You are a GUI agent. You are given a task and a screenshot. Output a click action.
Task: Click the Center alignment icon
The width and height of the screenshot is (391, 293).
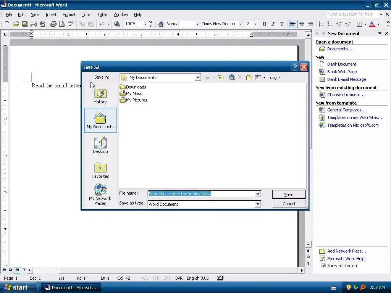(x=302, y=24)
